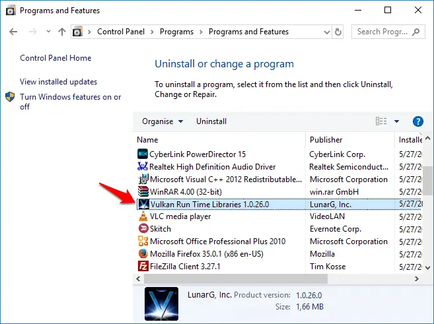
Task: Expand the chevron after Control Panel
Action: click(x=152, y=32)
